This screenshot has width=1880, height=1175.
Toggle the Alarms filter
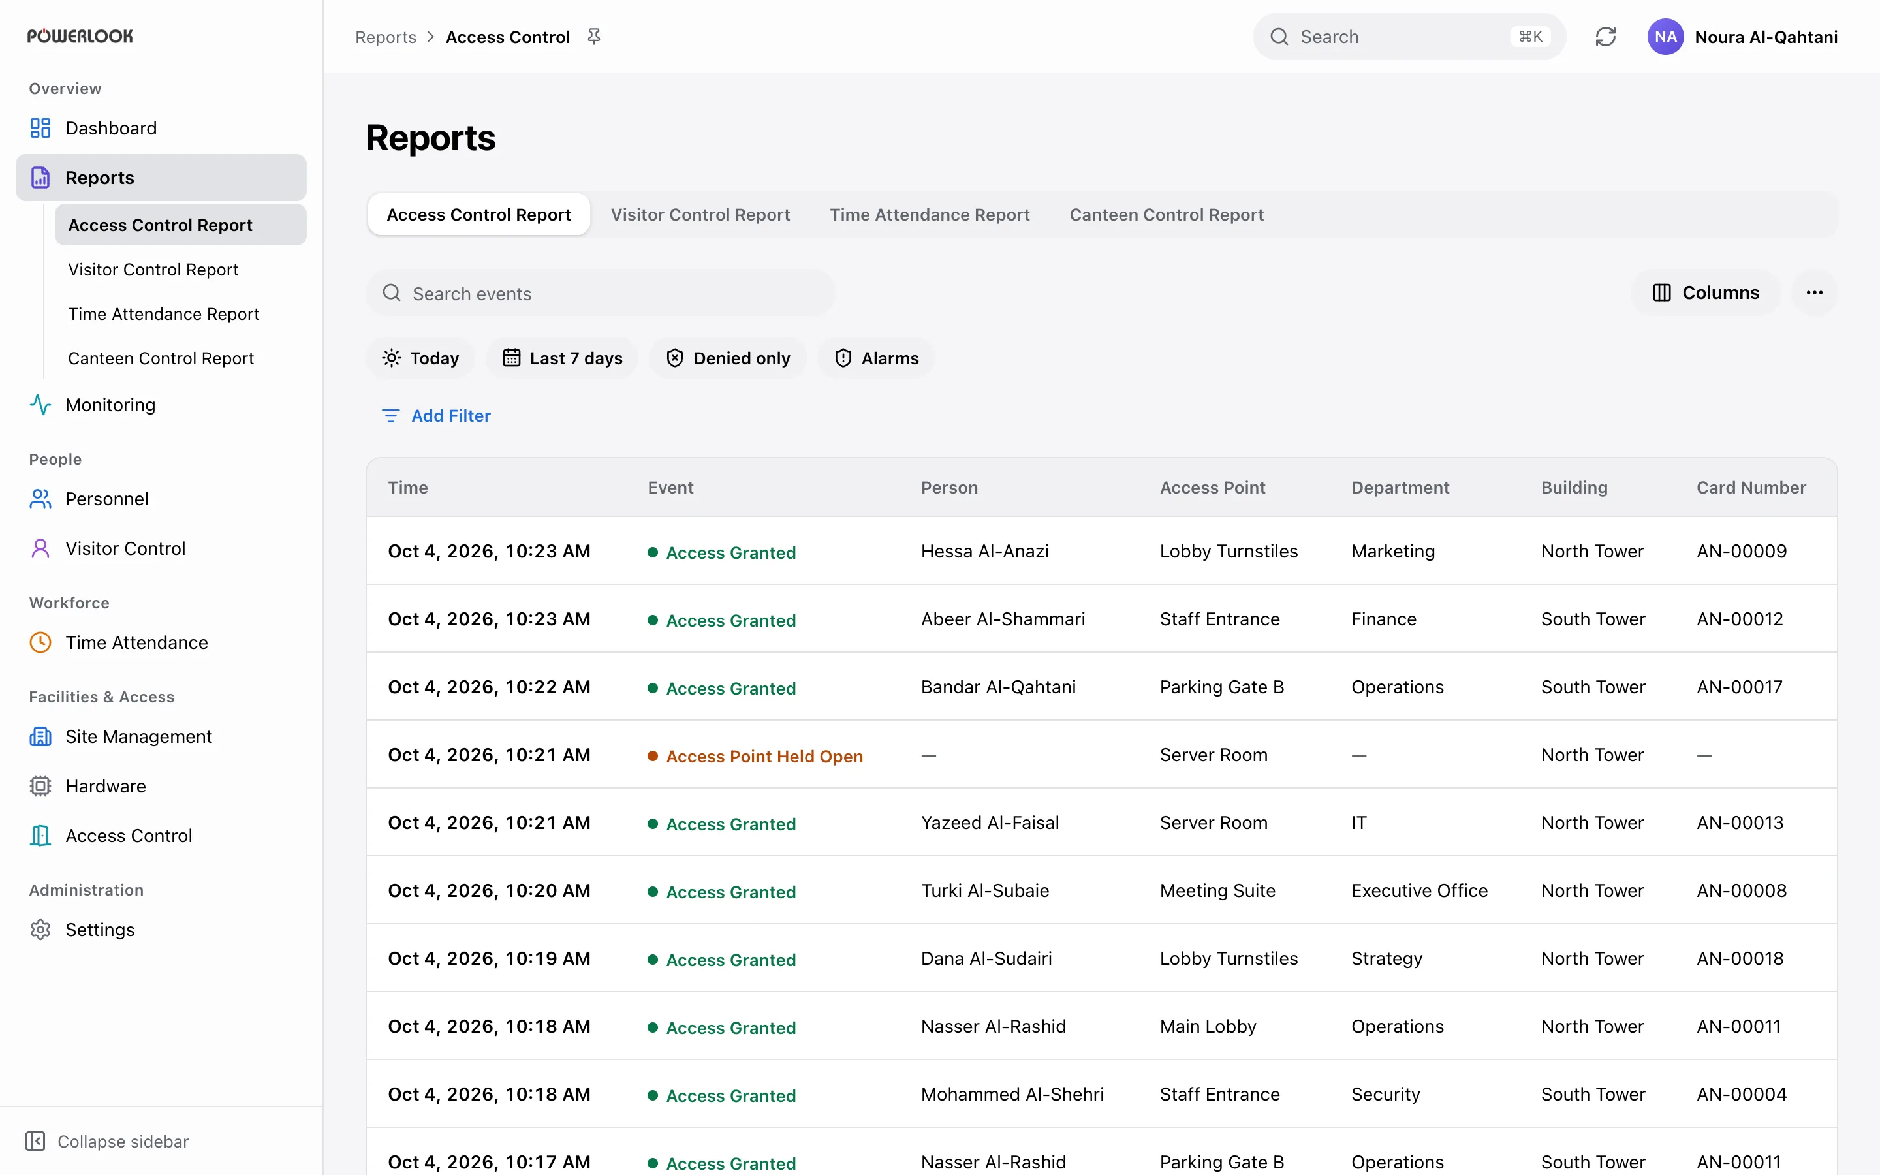coord(875,358)
